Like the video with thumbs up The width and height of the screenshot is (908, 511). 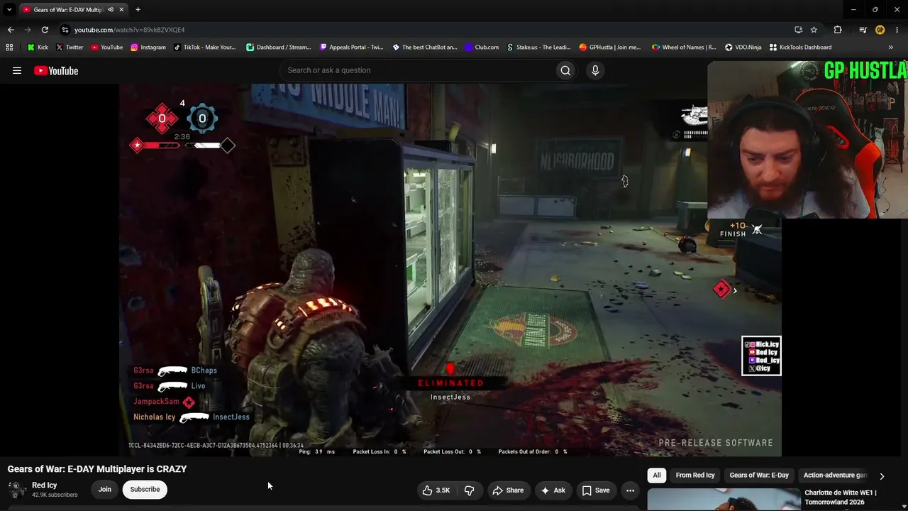pos(436,490)
